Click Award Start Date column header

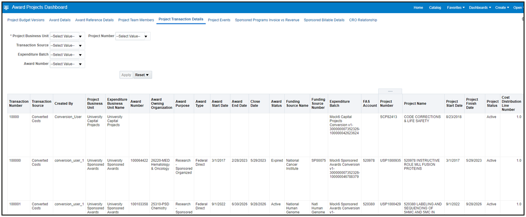220,103
